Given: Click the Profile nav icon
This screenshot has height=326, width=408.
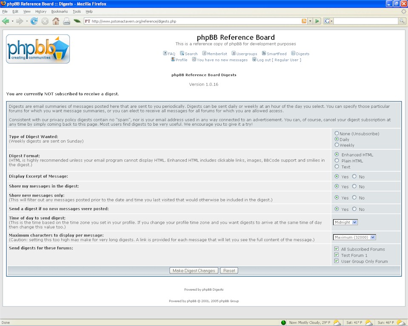Looking at the screenshot, I should click(173, 59).
